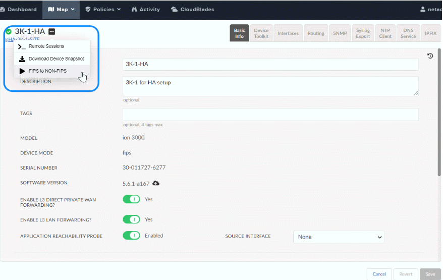Choose FIPS to NON-FIPS menu entry
The width and height of the screenshot is (443, 280).
(47, 71)
